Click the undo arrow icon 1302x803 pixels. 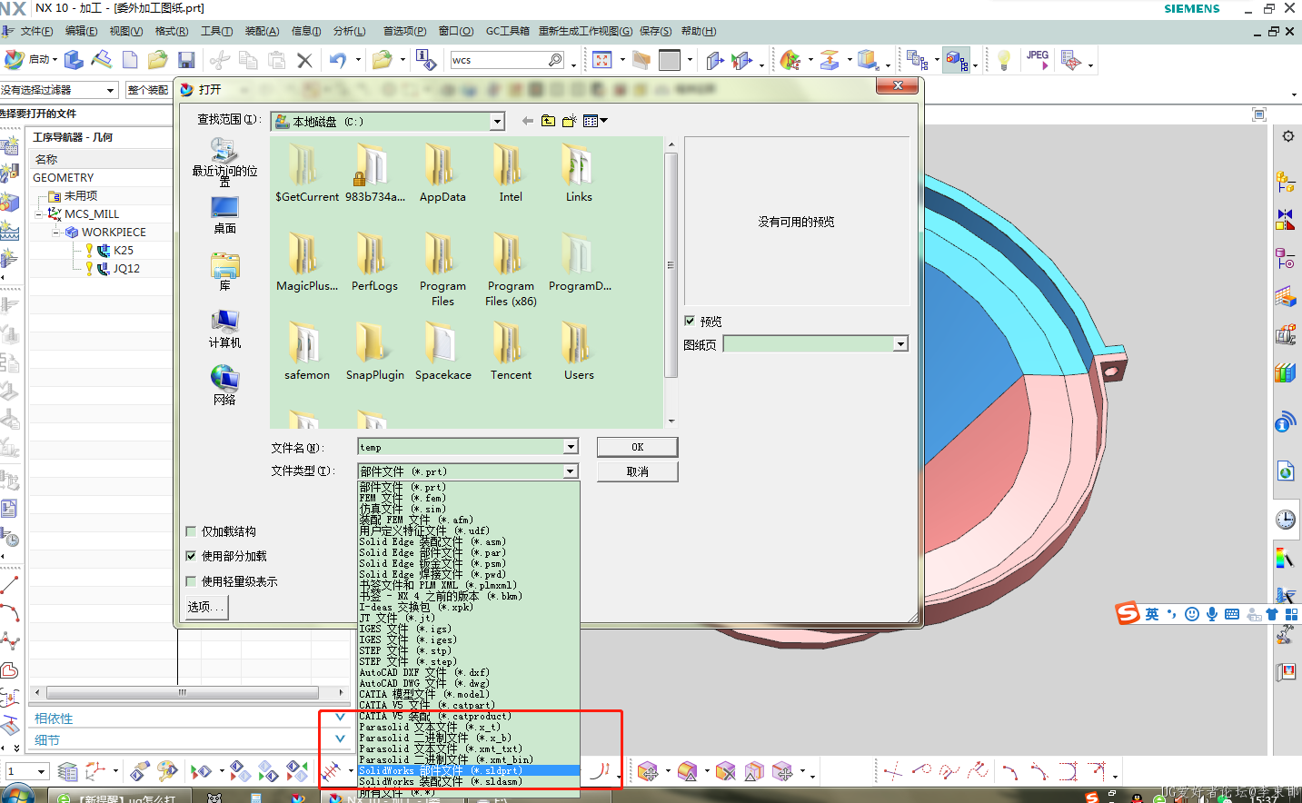click(338, 60)
